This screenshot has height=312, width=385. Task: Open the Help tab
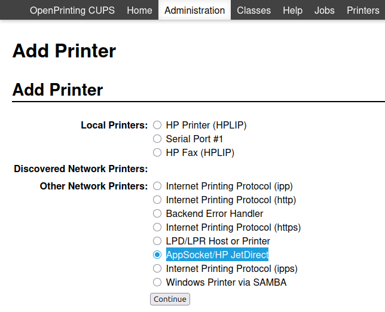[x=292, y=10]
